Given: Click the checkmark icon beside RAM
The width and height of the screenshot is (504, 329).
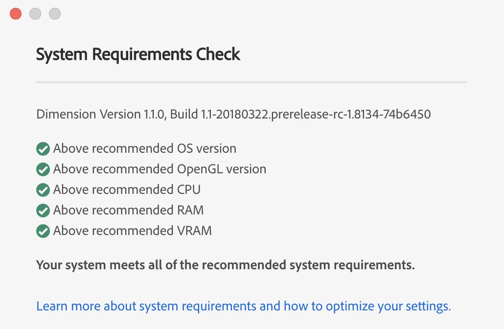Looking at the screenshot, I should 43,211.
